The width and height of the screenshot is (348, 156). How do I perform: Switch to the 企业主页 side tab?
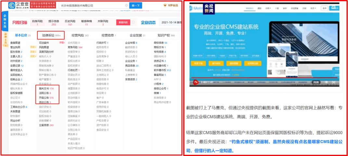click(x=5, y=22)
